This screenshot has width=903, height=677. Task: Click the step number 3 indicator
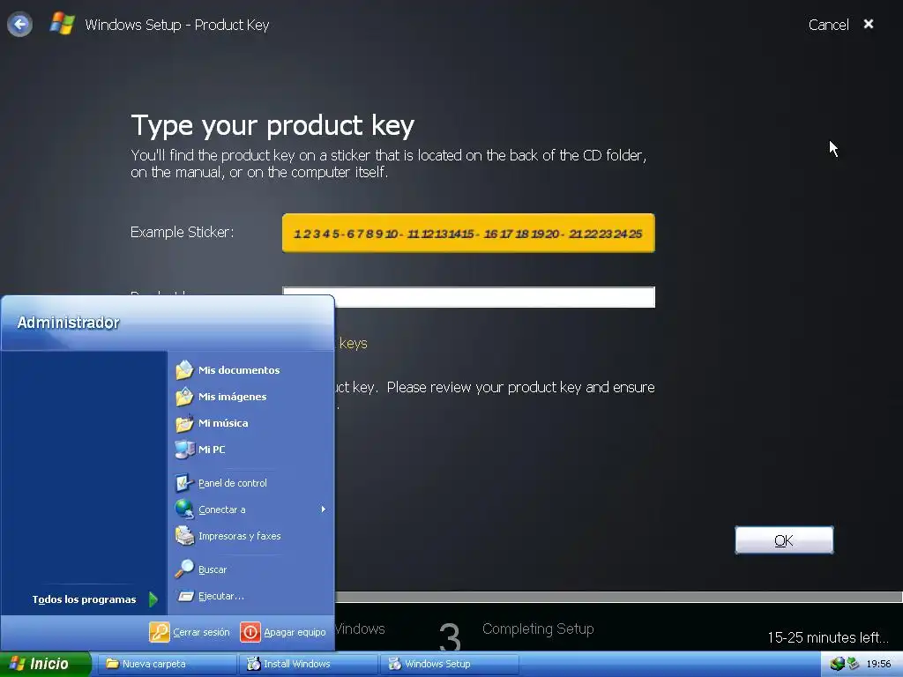point(450,636)
